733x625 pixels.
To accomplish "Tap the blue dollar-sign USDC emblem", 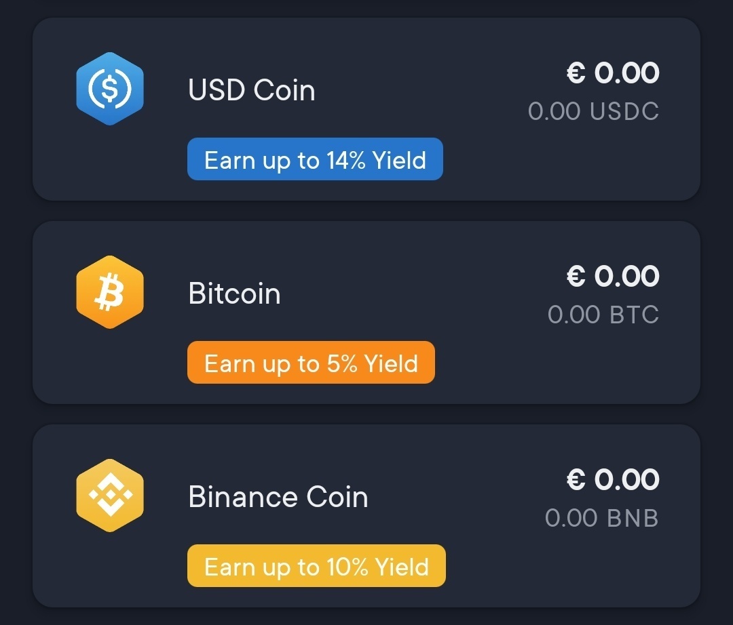I will click(110, 89).
